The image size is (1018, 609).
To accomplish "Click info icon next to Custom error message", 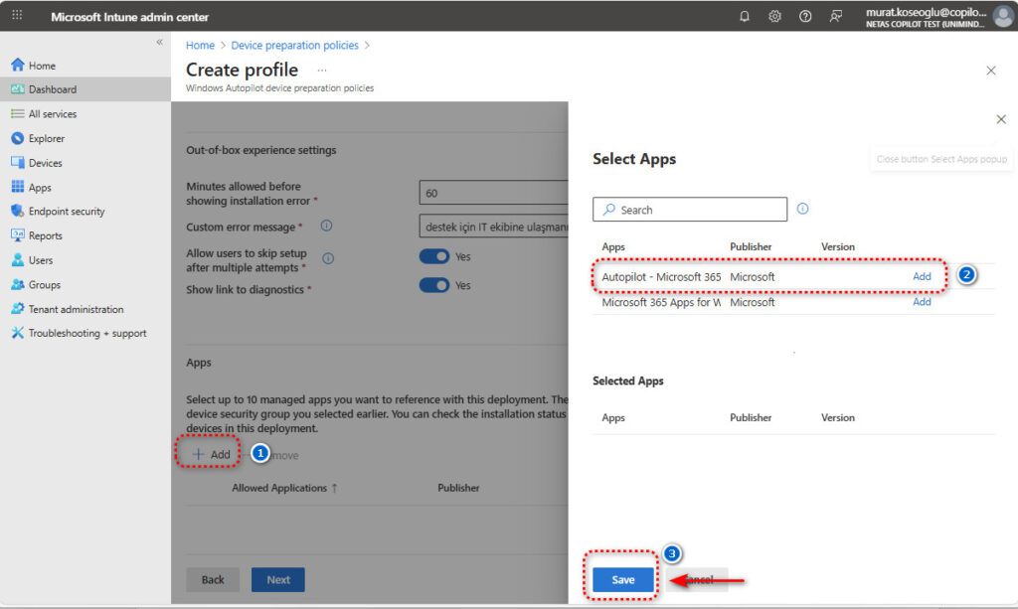I will tap(326, 227).
